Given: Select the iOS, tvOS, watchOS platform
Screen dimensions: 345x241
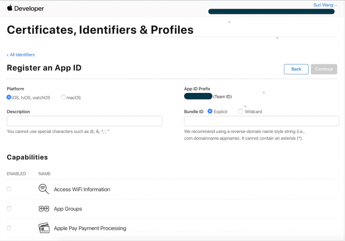Looking at the screenshot, I should point(9,97).
